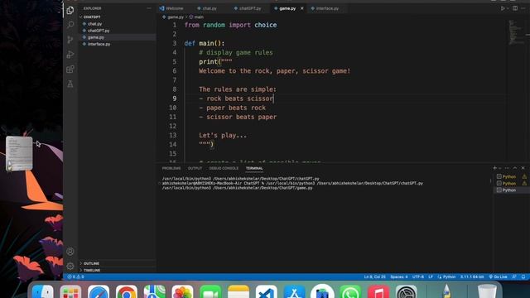Viewport: 530px width, 298px height.
Task: Change indentation via Spaces: 4
Action: [399, 276]
